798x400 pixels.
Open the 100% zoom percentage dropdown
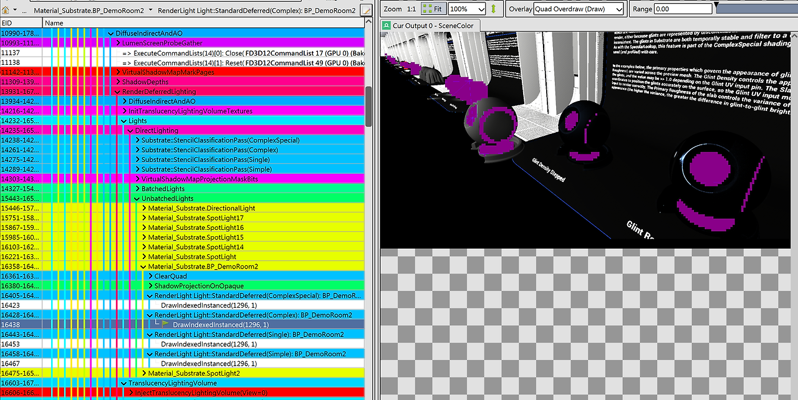pos(467,9)
